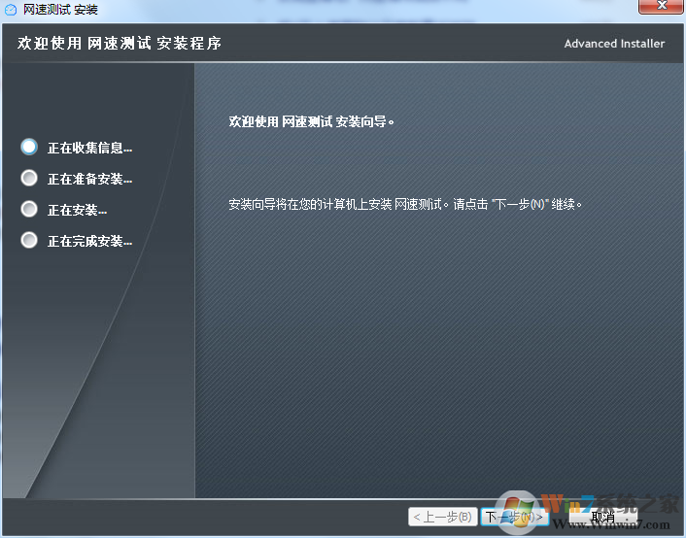The height and width of the screenshot is (538, 686).
Task: Click the 上一步(B) back button
Action: click(x=442, y=517)
